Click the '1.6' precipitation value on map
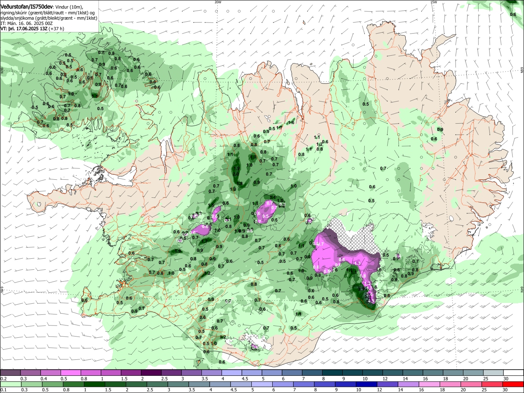The image size is (524, 393). 291,123
